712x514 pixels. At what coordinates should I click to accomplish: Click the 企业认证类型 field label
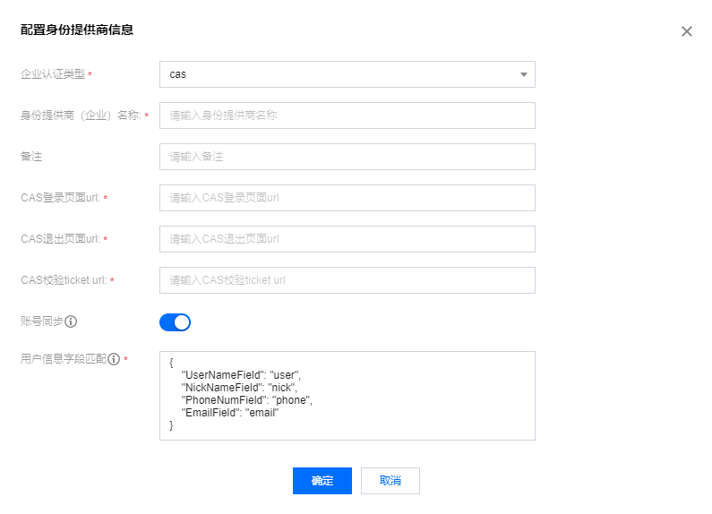coord(52,74)
